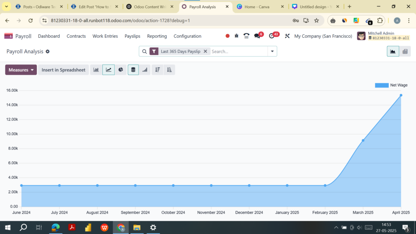Switch to the Payslips menu
Image resolution: width=416 pixels, height=234 pixels.
[132, 36]
